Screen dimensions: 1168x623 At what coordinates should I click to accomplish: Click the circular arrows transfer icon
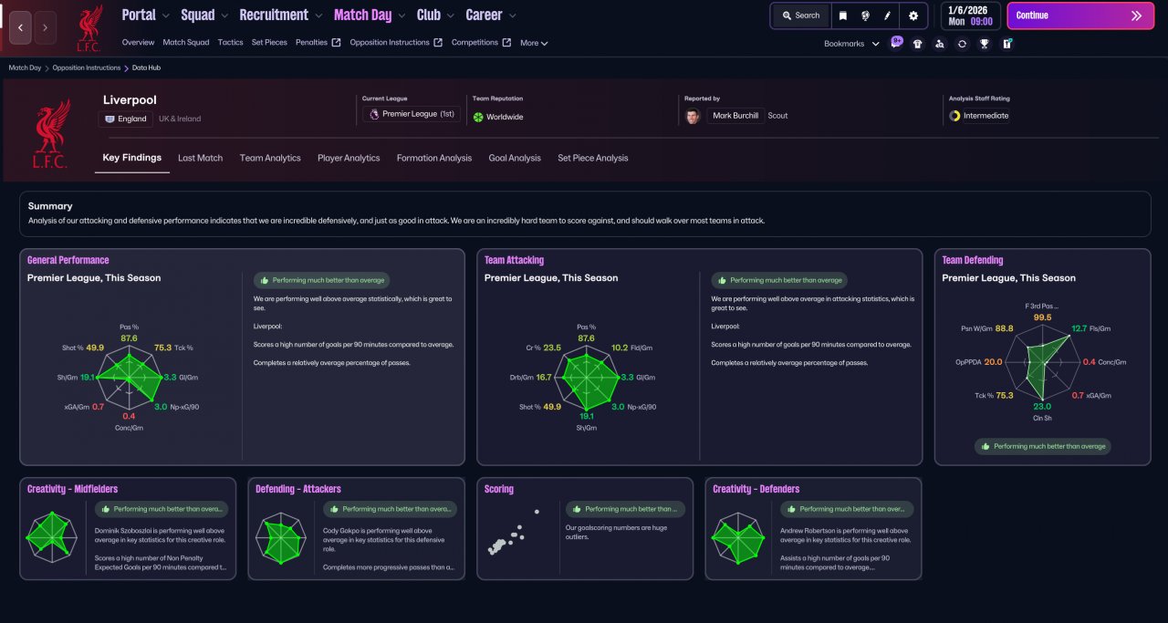pos(962,43)
